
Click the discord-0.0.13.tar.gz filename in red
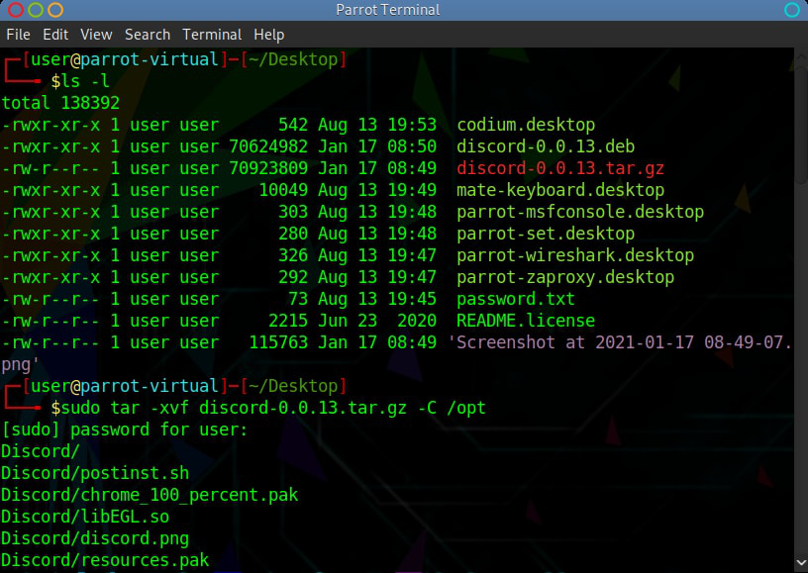[x=560, y=168]
